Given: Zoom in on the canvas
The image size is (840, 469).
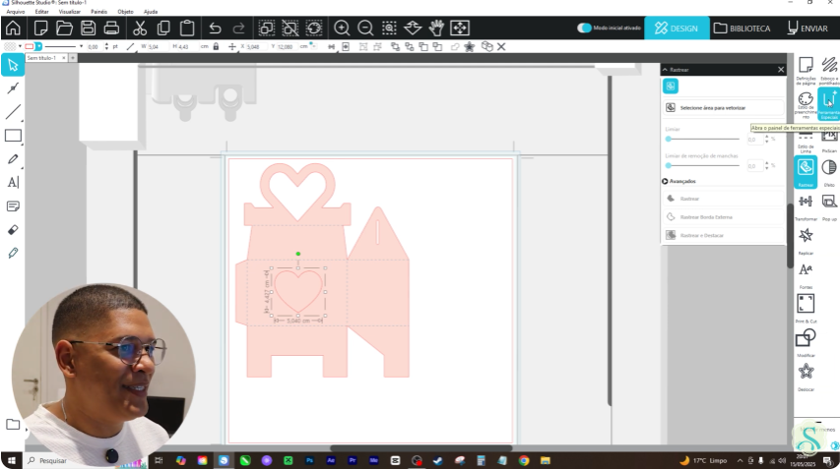Looking at the screenshot, I should click(x=342, y=28).
